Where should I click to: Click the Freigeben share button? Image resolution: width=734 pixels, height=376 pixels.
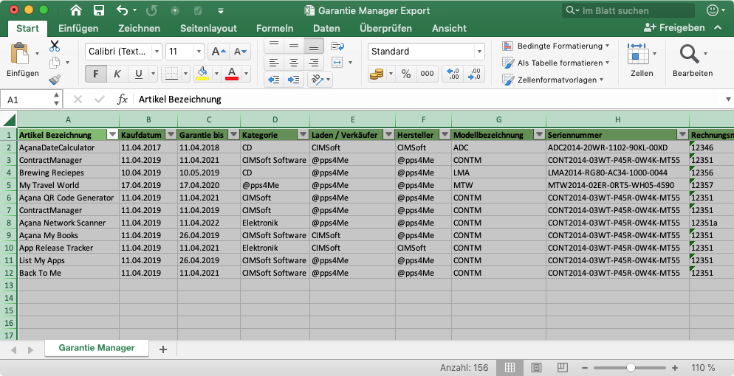pyautogui.click(x=674, y=27)
